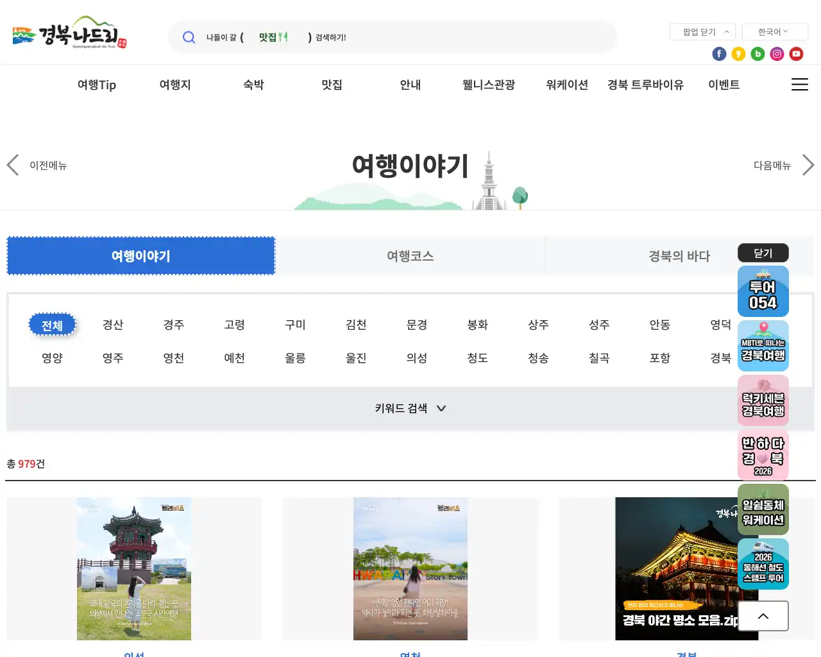Toggle the 팝업 닫기 popup control
This screenshot has height=657, width=821.
point(702,31)
